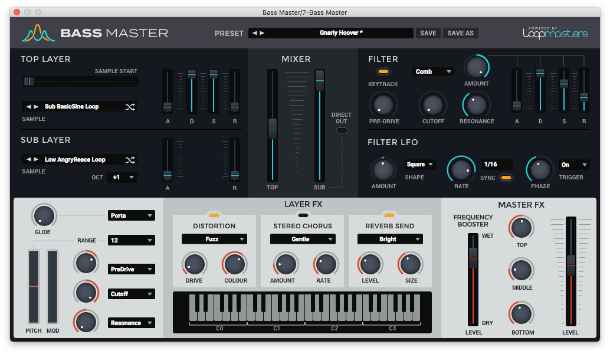Open the Comb filter type dropdown
Viewport: 610px width, 354px height.
click(x=432, y=71)
